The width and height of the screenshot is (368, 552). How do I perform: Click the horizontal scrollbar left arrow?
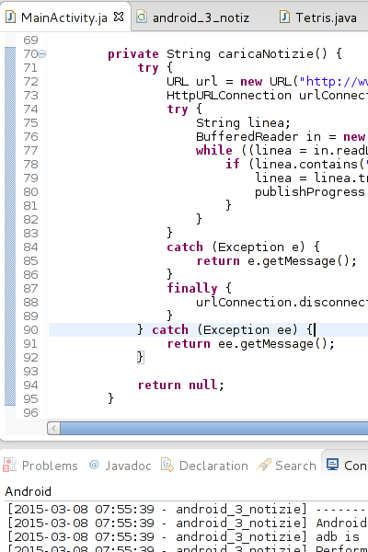pyautogui.click(x=53, y=428)
